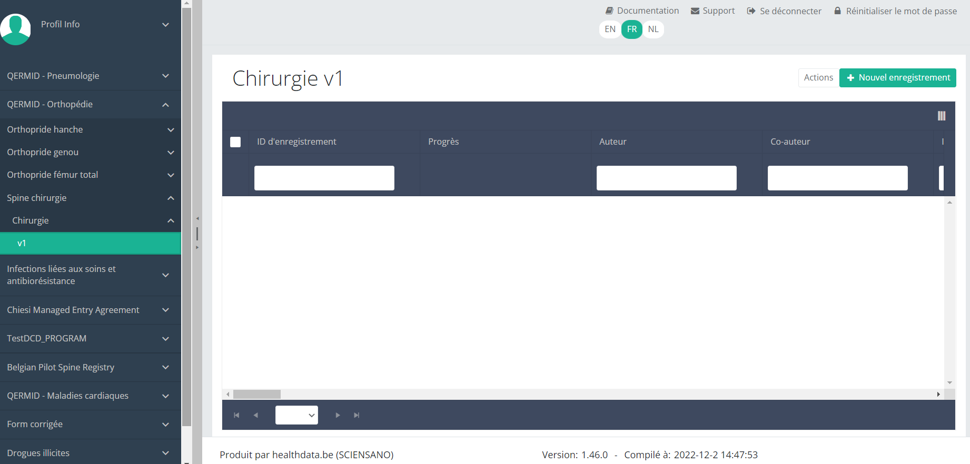
Task: Click the horizontal table scrollbar thumb
Action: coord(257,394)
